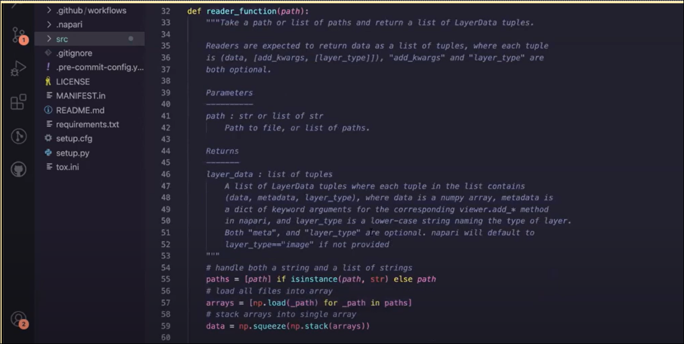Open the tox.ini file
Image resolution: width=684 pixels, height=344 pixels.
pos(66,167)
